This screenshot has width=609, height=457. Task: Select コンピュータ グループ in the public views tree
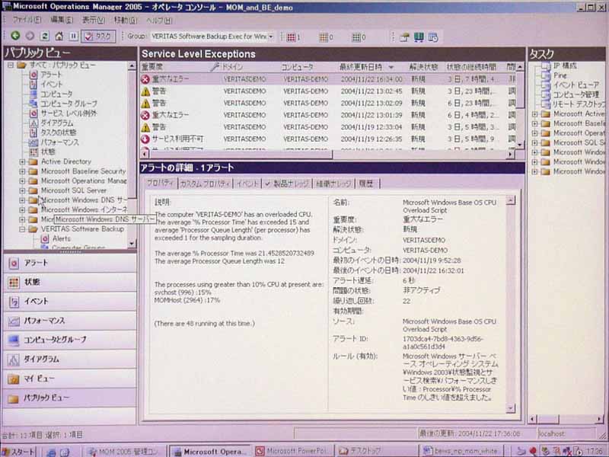69,104
